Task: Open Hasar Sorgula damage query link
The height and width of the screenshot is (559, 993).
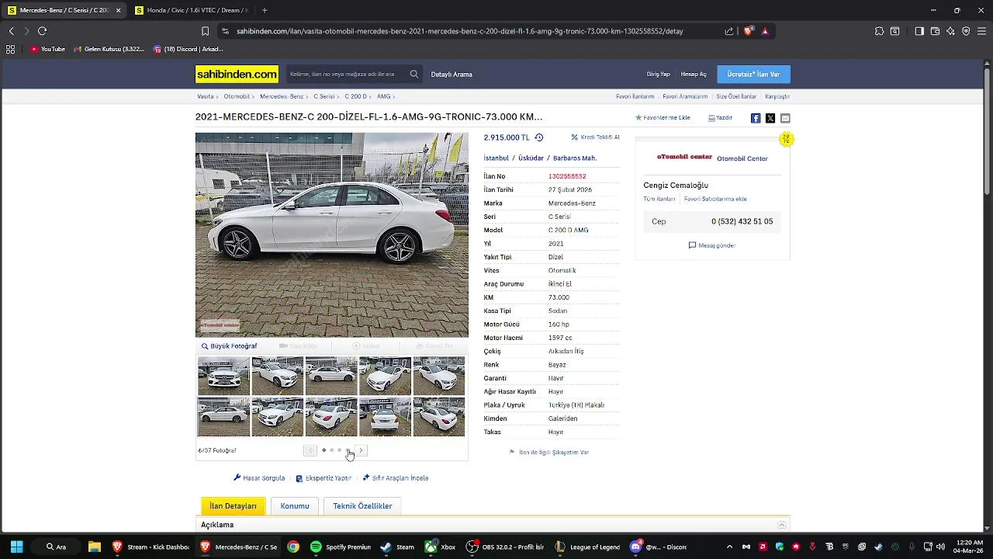Action: click(x=259, y=478)
